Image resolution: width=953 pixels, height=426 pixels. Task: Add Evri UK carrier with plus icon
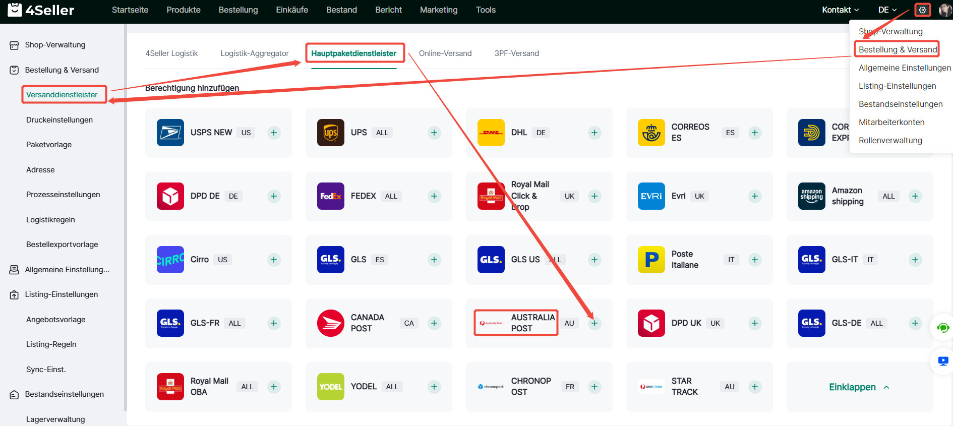click(755, 196)
